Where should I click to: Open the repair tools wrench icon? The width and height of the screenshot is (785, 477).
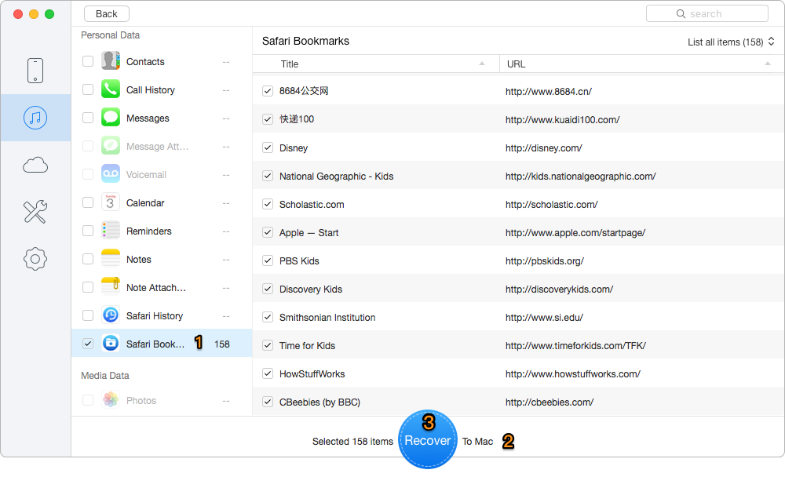(x=35, y=212)
